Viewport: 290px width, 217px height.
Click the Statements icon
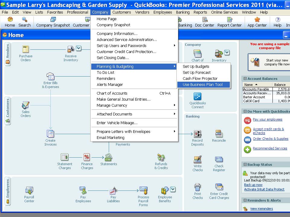[108, 157]
